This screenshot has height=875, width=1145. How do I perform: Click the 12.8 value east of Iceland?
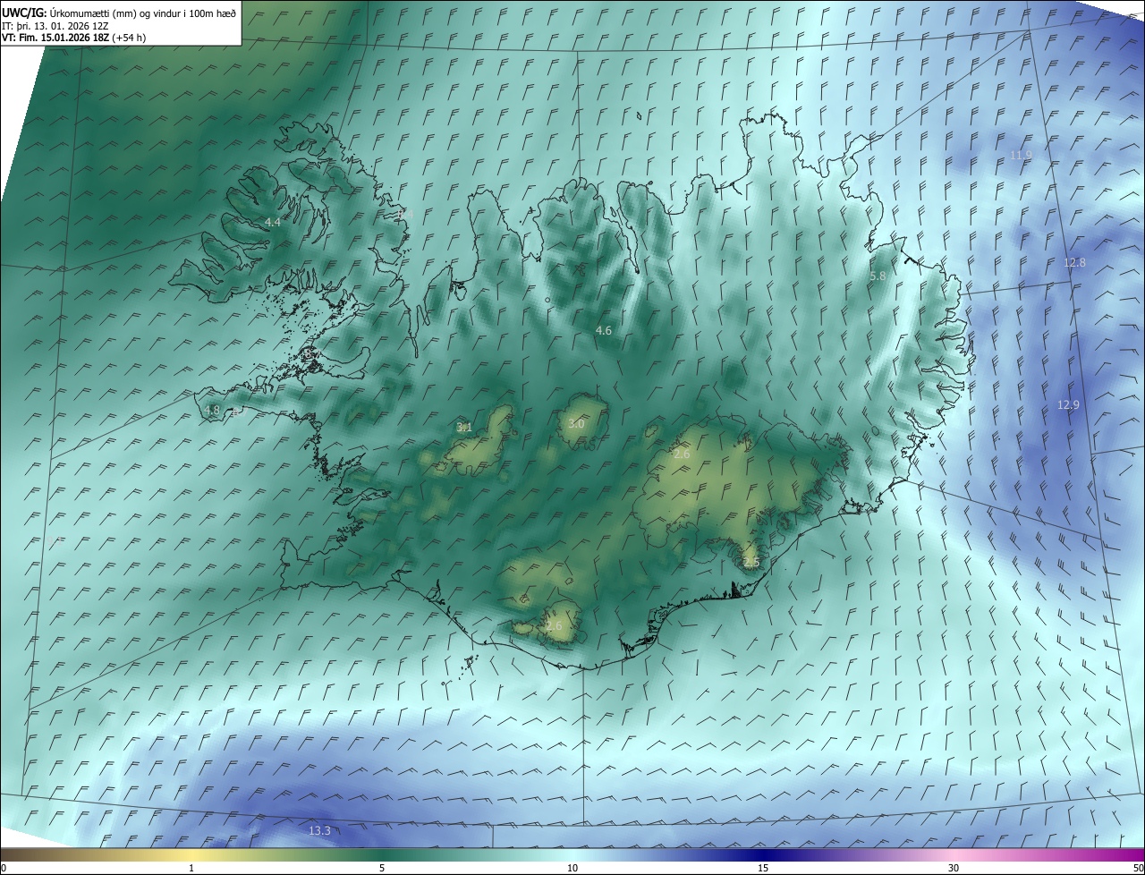[x=1074, y=263]
